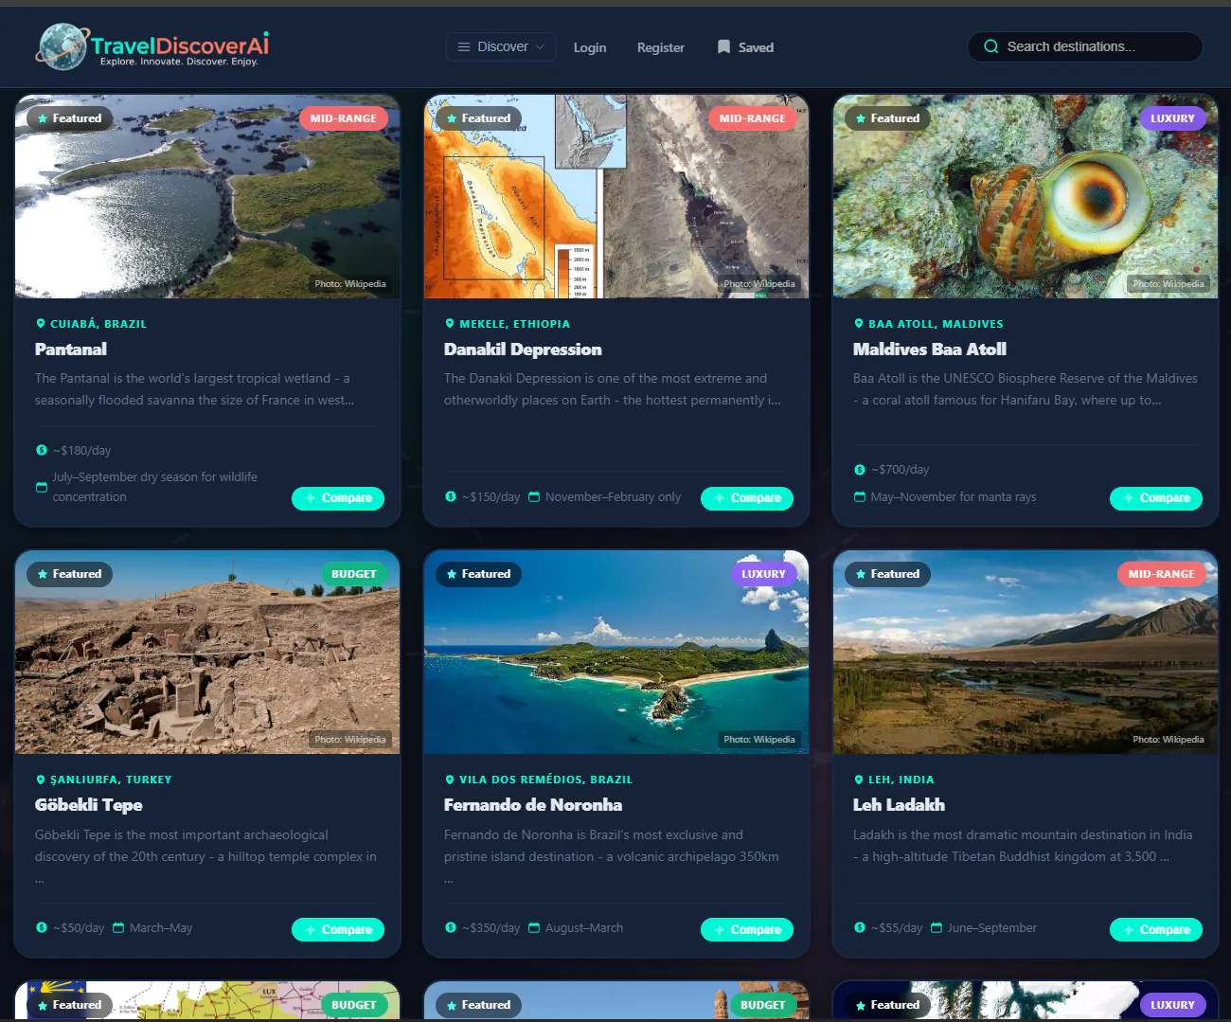Click the search magnifier icon

pos(990,46)
